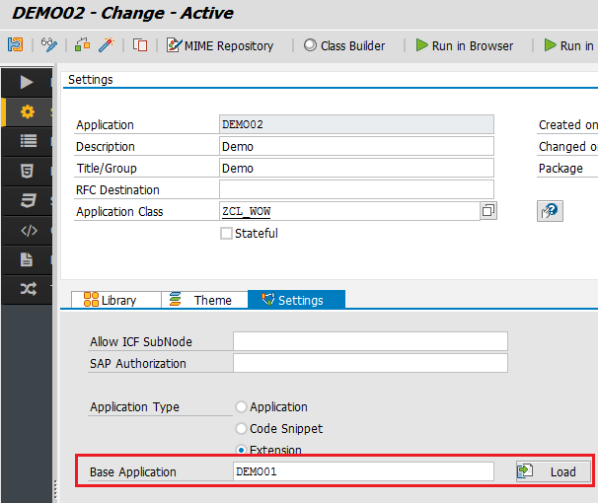Screen dimensions: 598x503
Task: Open the Class Builder
Action: [344, 45]
